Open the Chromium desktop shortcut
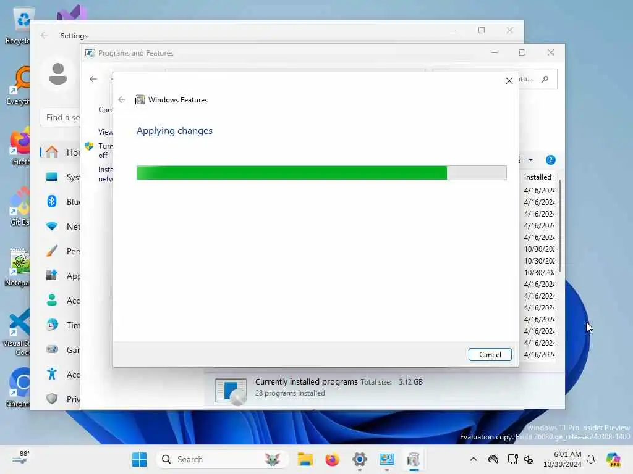 tap(18, 388)
